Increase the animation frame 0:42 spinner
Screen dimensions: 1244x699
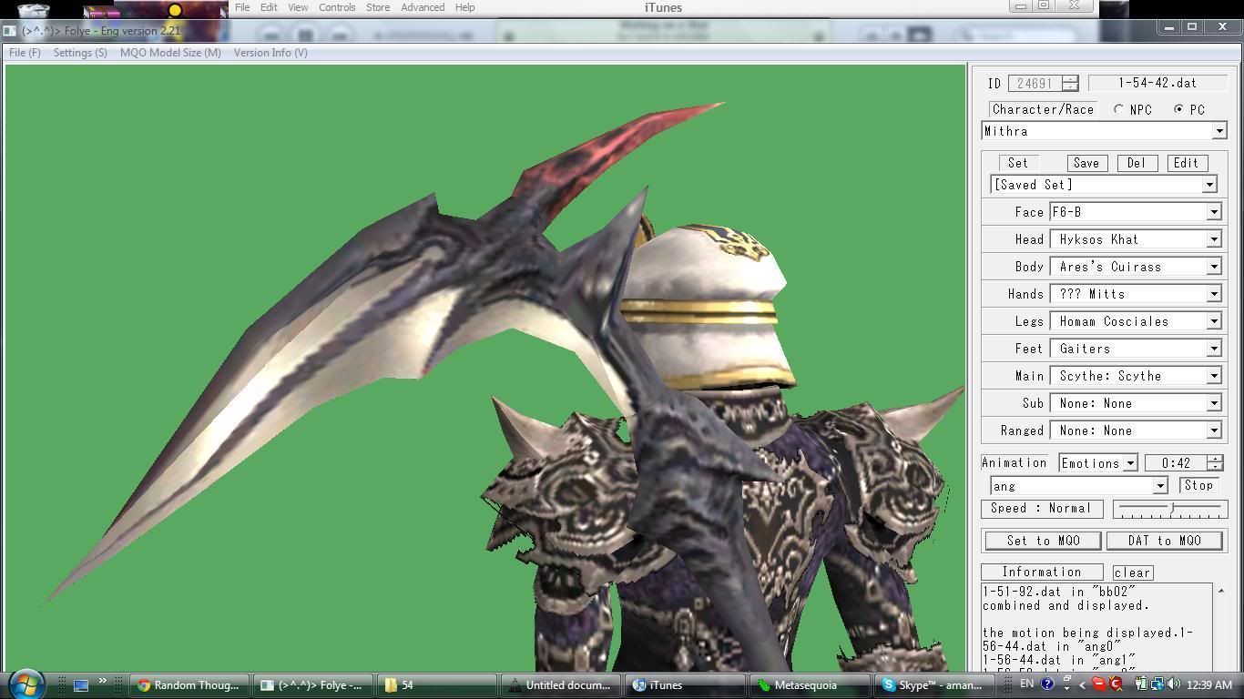click(1215, 459)
